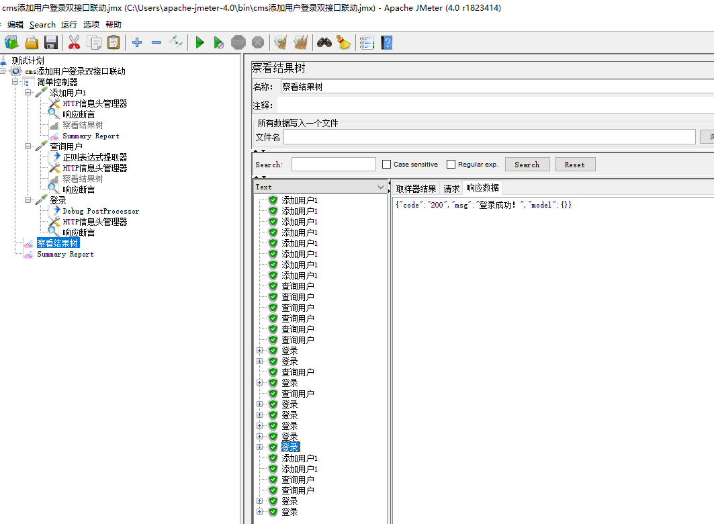
Task: Open 运行 menu
Action: 69,25
